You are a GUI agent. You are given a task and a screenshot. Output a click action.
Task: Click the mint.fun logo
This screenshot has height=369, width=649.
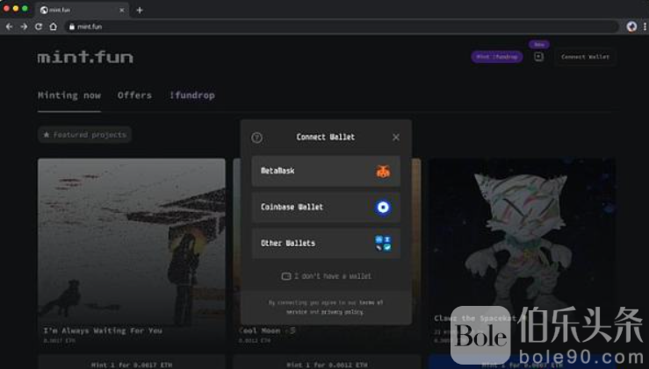[85, 57]
